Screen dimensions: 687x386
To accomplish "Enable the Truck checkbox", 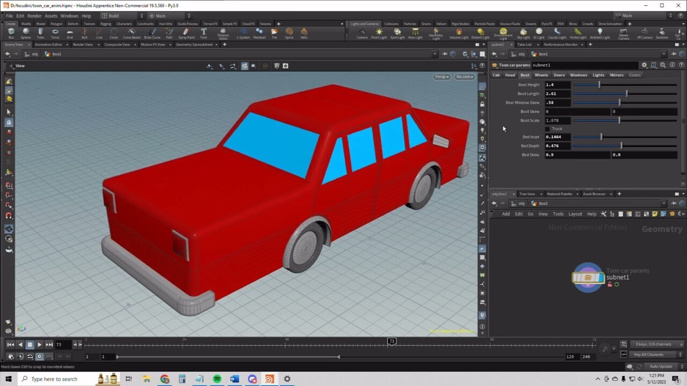I will (548, 129).
